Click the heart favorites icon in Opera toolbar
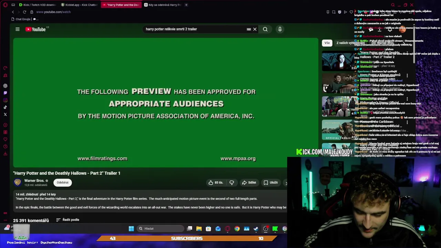The image size is (441, 248). 351,12
